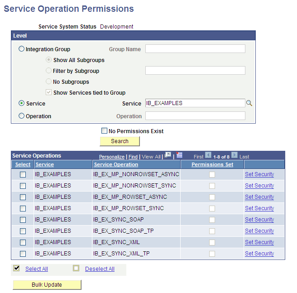
Task: Click the zoom grid popup icon
Action: 168,154
